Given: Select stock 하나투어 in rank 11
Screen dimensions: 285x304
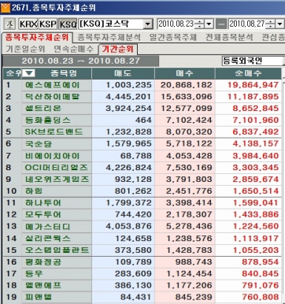Looking at the screenshot, I should point(43,203).
